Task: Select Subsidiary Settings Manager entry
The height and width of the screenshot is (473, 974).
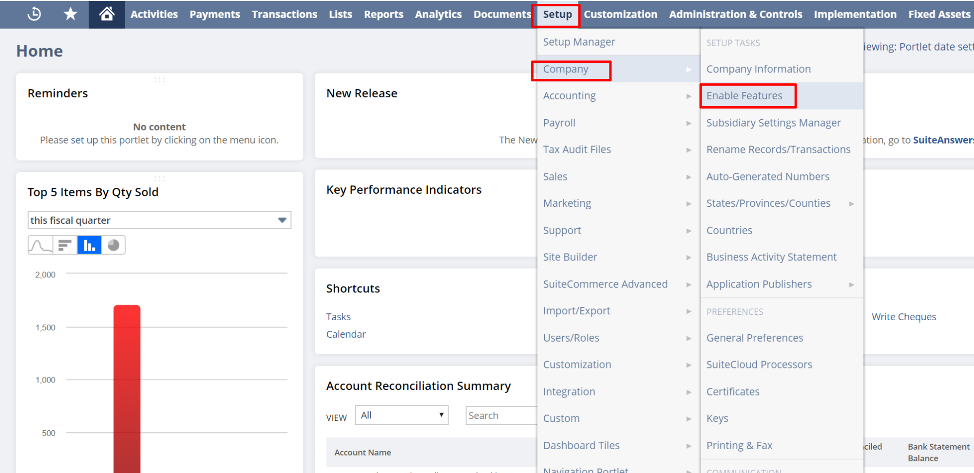Action: tap(773, 123)
